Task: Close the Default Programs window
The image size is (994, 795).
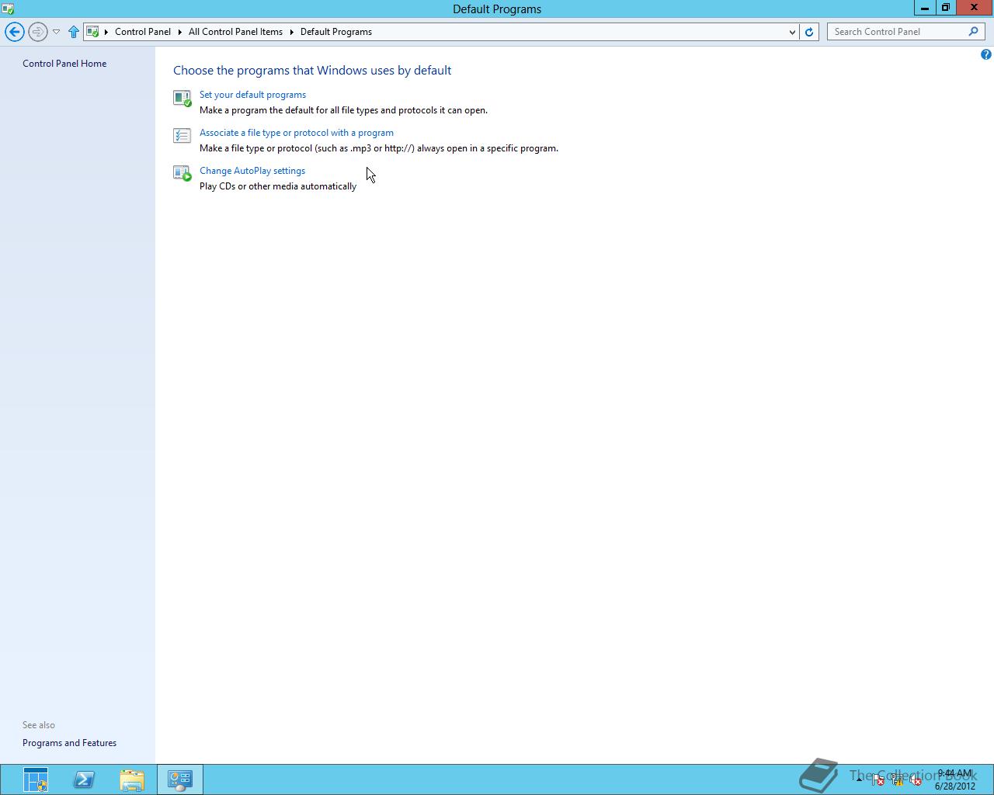Action: click(974, 8)
